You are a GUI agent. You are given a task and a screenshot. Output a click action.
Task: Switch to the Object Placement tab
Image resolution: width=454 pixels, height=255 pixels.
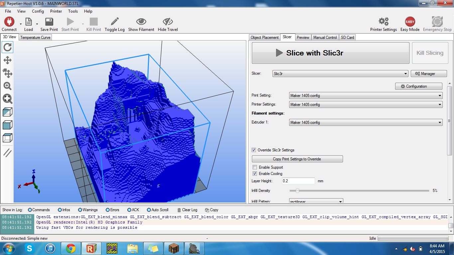click(x=265, y=38)
